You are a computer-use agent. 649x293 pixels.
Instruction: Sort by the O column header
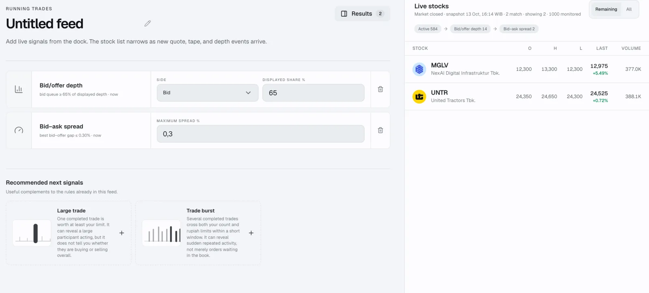pyautogui.click(x=530, y=48)
